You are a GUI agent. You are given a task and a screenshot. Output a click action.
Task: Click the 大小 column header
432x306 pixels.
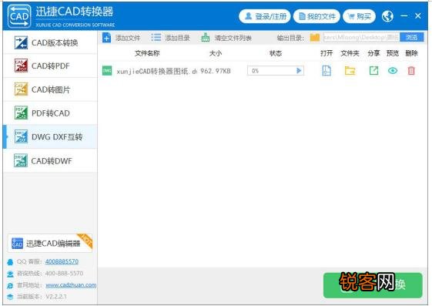(216, 53)
